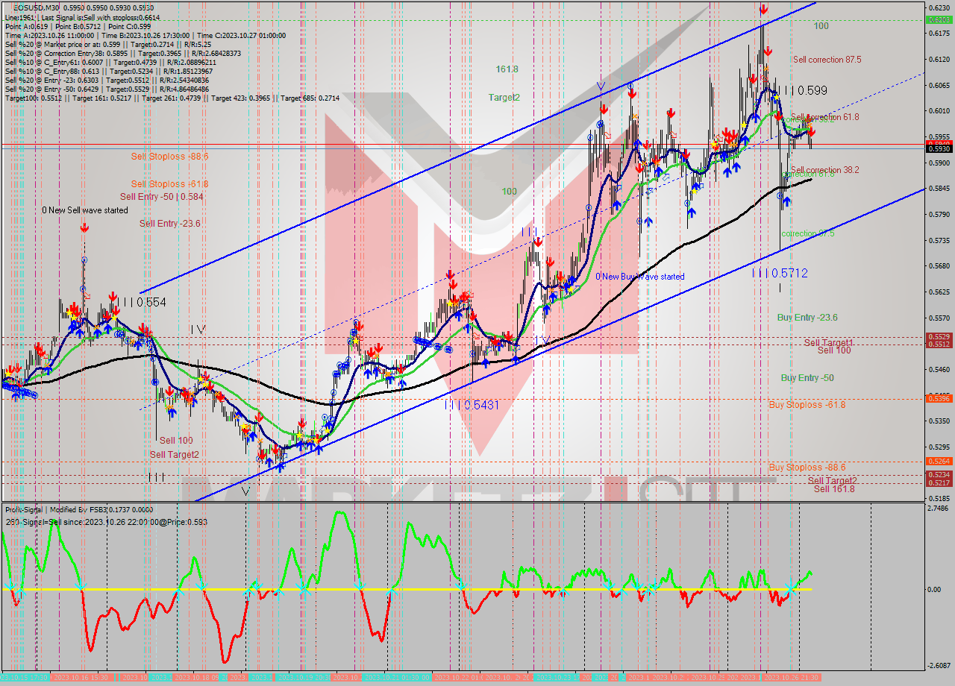The height and width of the screenshot is (686, 955).
Task: Click the green 'Target2' label near 161.8
Action: pos(504,98)
